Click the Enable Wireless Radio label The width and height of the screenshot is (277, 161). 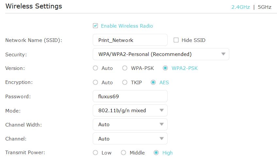(127, 26)
